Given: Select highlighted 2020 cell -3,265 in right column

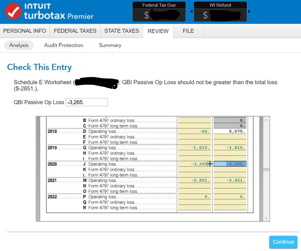Looking at the screenshot, I should (230, 164).
